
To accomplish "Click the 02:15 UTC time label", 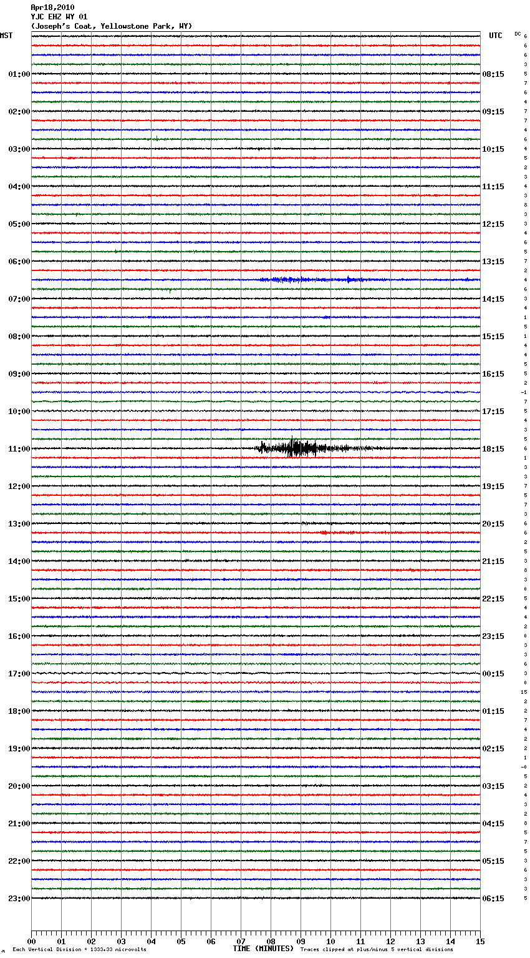I will [493, 749].
